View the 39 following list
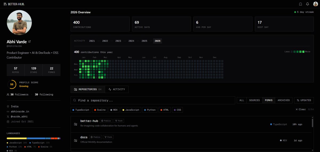Image resolution: width=320 pixels, height=152 pixels. pos(44,94)
